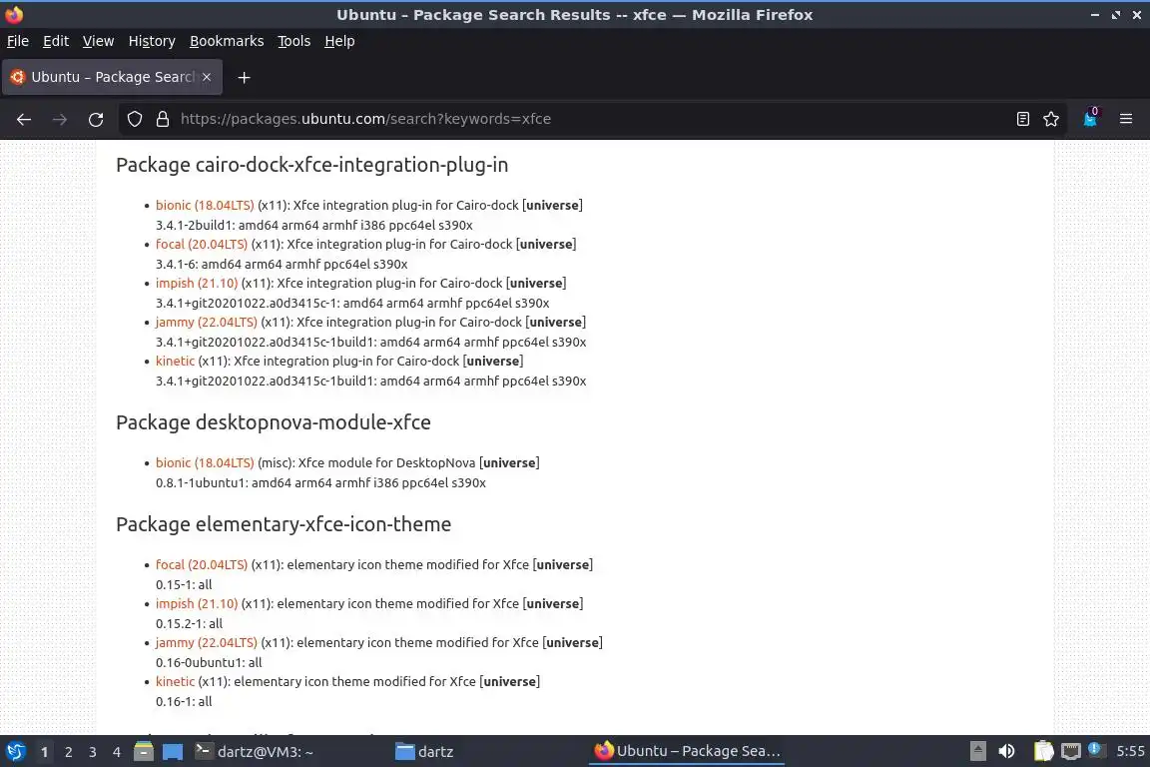Click Firefox logo in title bar
This screenshot has height=767, width=1150.
tap(14, 15)
